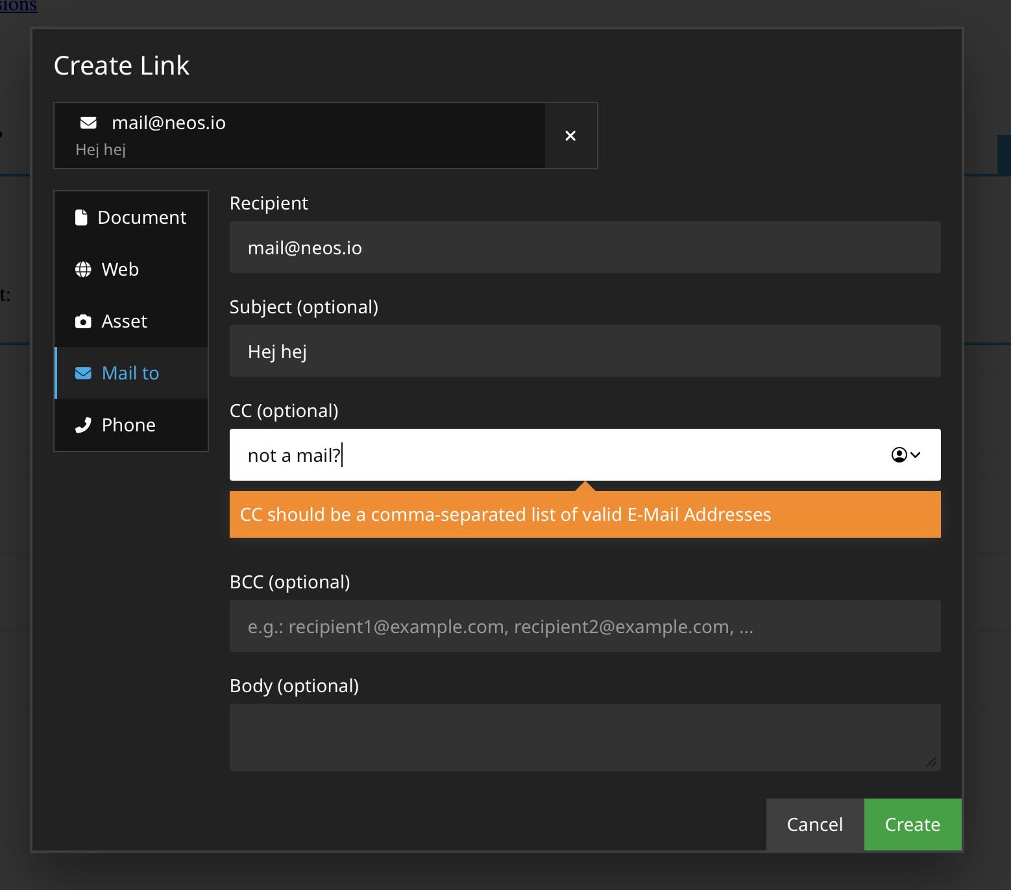Remove the current mail@neos.io link
Image resolution: width=1011 pixels, height=890 pixels.
pyautogui.click(x=570, y=136)
